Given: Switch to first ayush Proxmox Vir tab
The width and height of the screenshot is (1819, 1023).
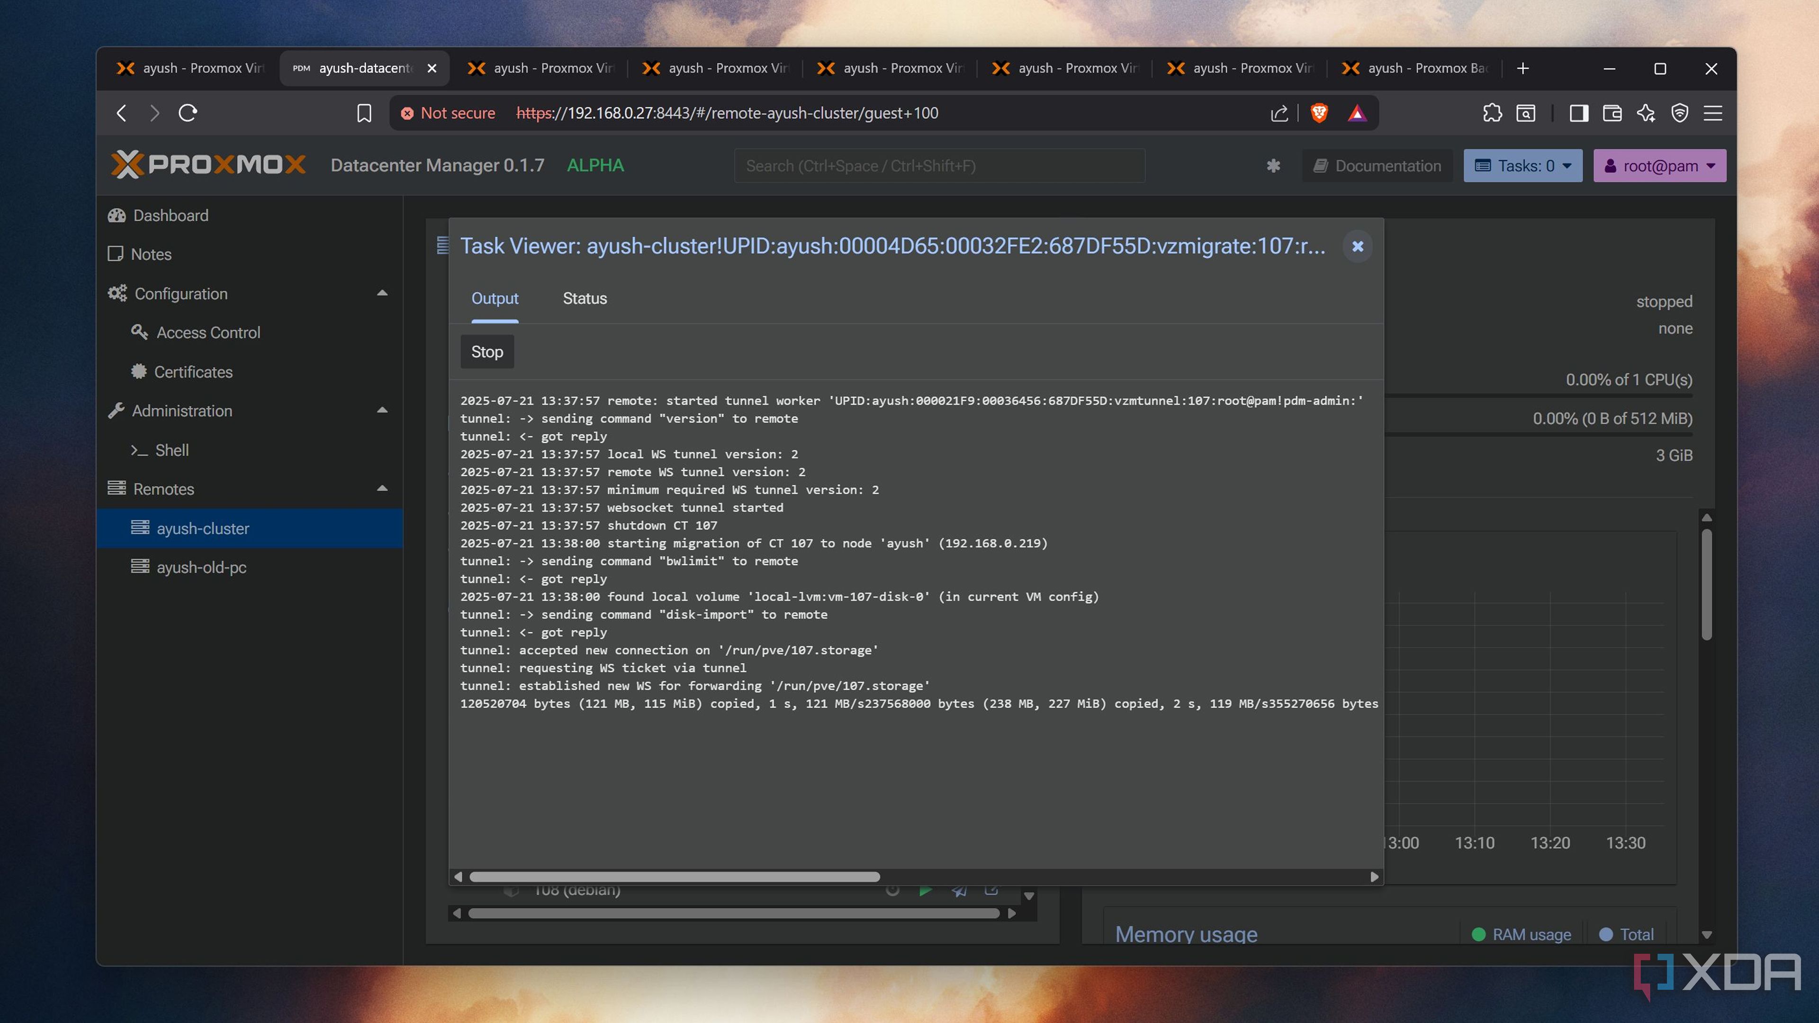Looking at the screenshot, I should point(190,69).
